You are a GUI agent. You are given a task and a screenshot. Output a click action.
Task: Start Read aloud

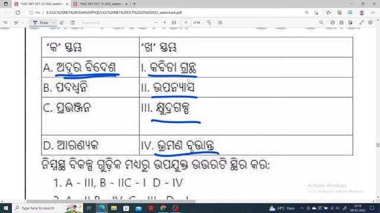[x=91, y=22]
